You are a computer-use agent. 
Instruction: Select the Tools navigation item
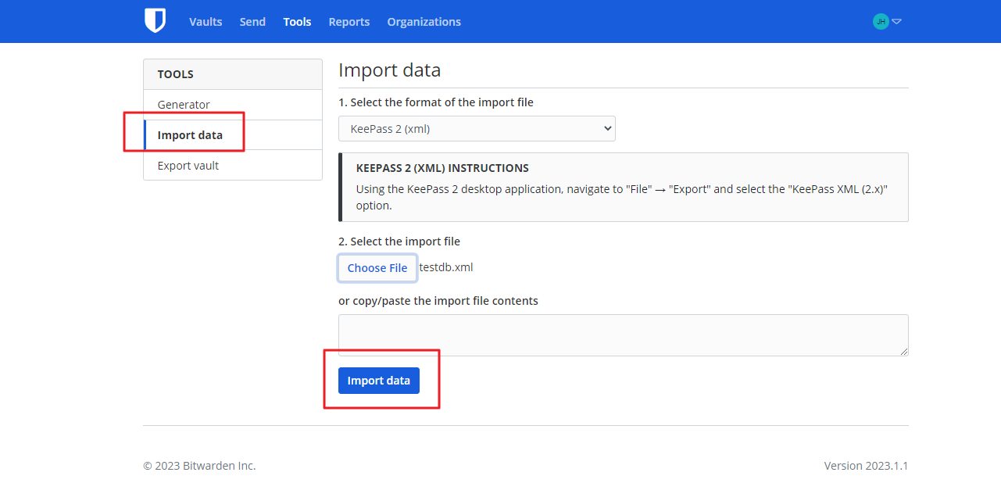297,22
